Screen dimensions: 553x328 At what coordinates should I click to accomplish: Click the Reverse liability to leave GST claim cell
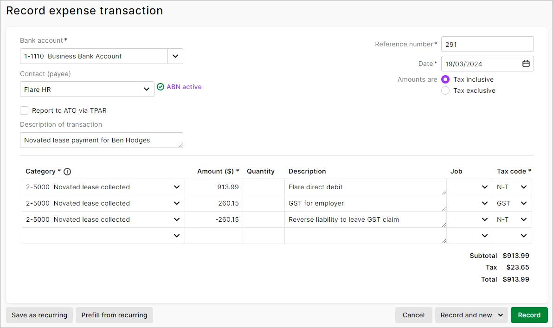tap(366, 219)
